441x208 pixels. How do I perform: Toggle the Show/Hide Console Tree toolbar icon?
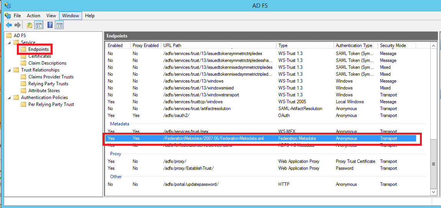(x=38, y=25)
